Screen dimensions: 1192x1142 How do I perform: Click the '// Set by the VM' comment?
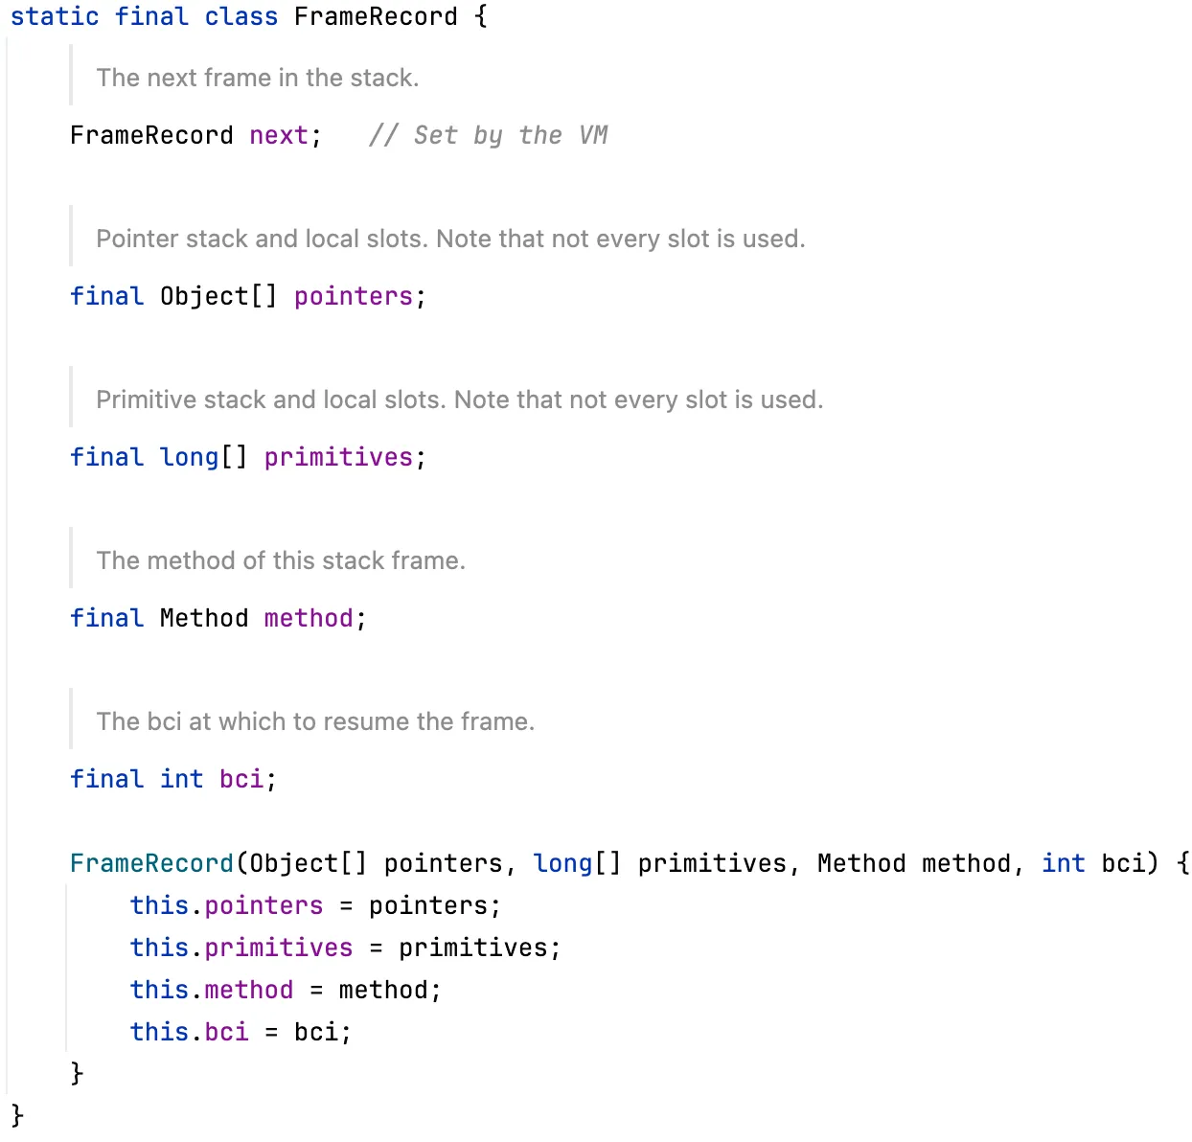tap(489, 136)
